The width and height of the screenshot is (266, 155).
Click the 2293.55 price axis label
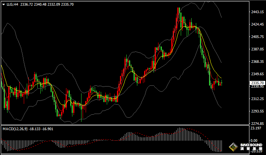click(257, 111)
